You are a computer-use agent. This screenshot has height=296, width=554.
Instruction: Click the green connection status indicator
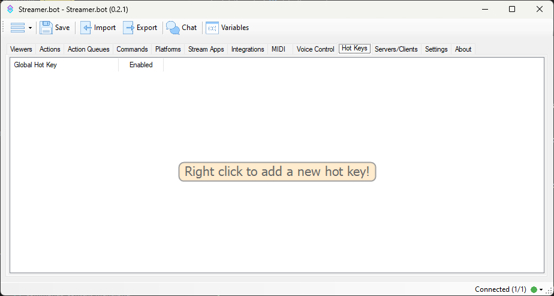click(534, 289)
